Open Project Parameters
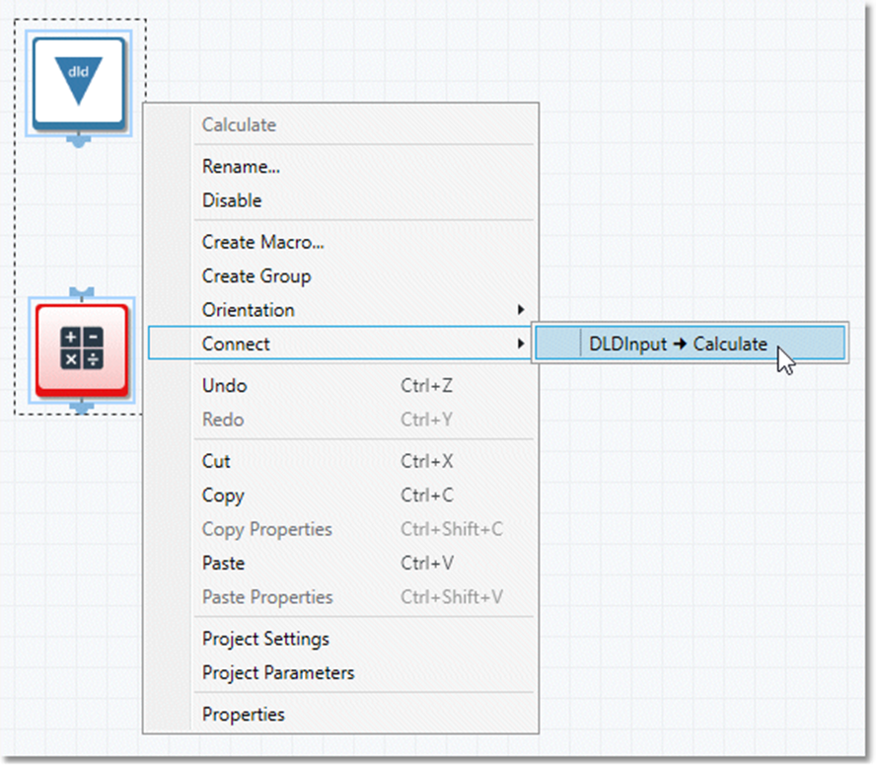Viewport: 876px width, 767px height. click(278, 673)
